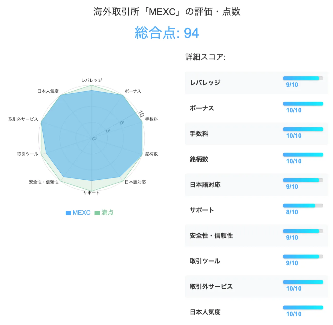Image resolution: width=333 pixels, height=325 pixels.
Task: Click the radar chart scale tick 6
Action: [x=122, y=122]
